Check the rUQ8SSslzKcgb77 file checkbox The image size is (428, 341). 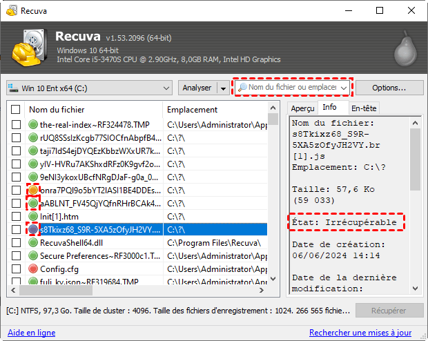16,137
